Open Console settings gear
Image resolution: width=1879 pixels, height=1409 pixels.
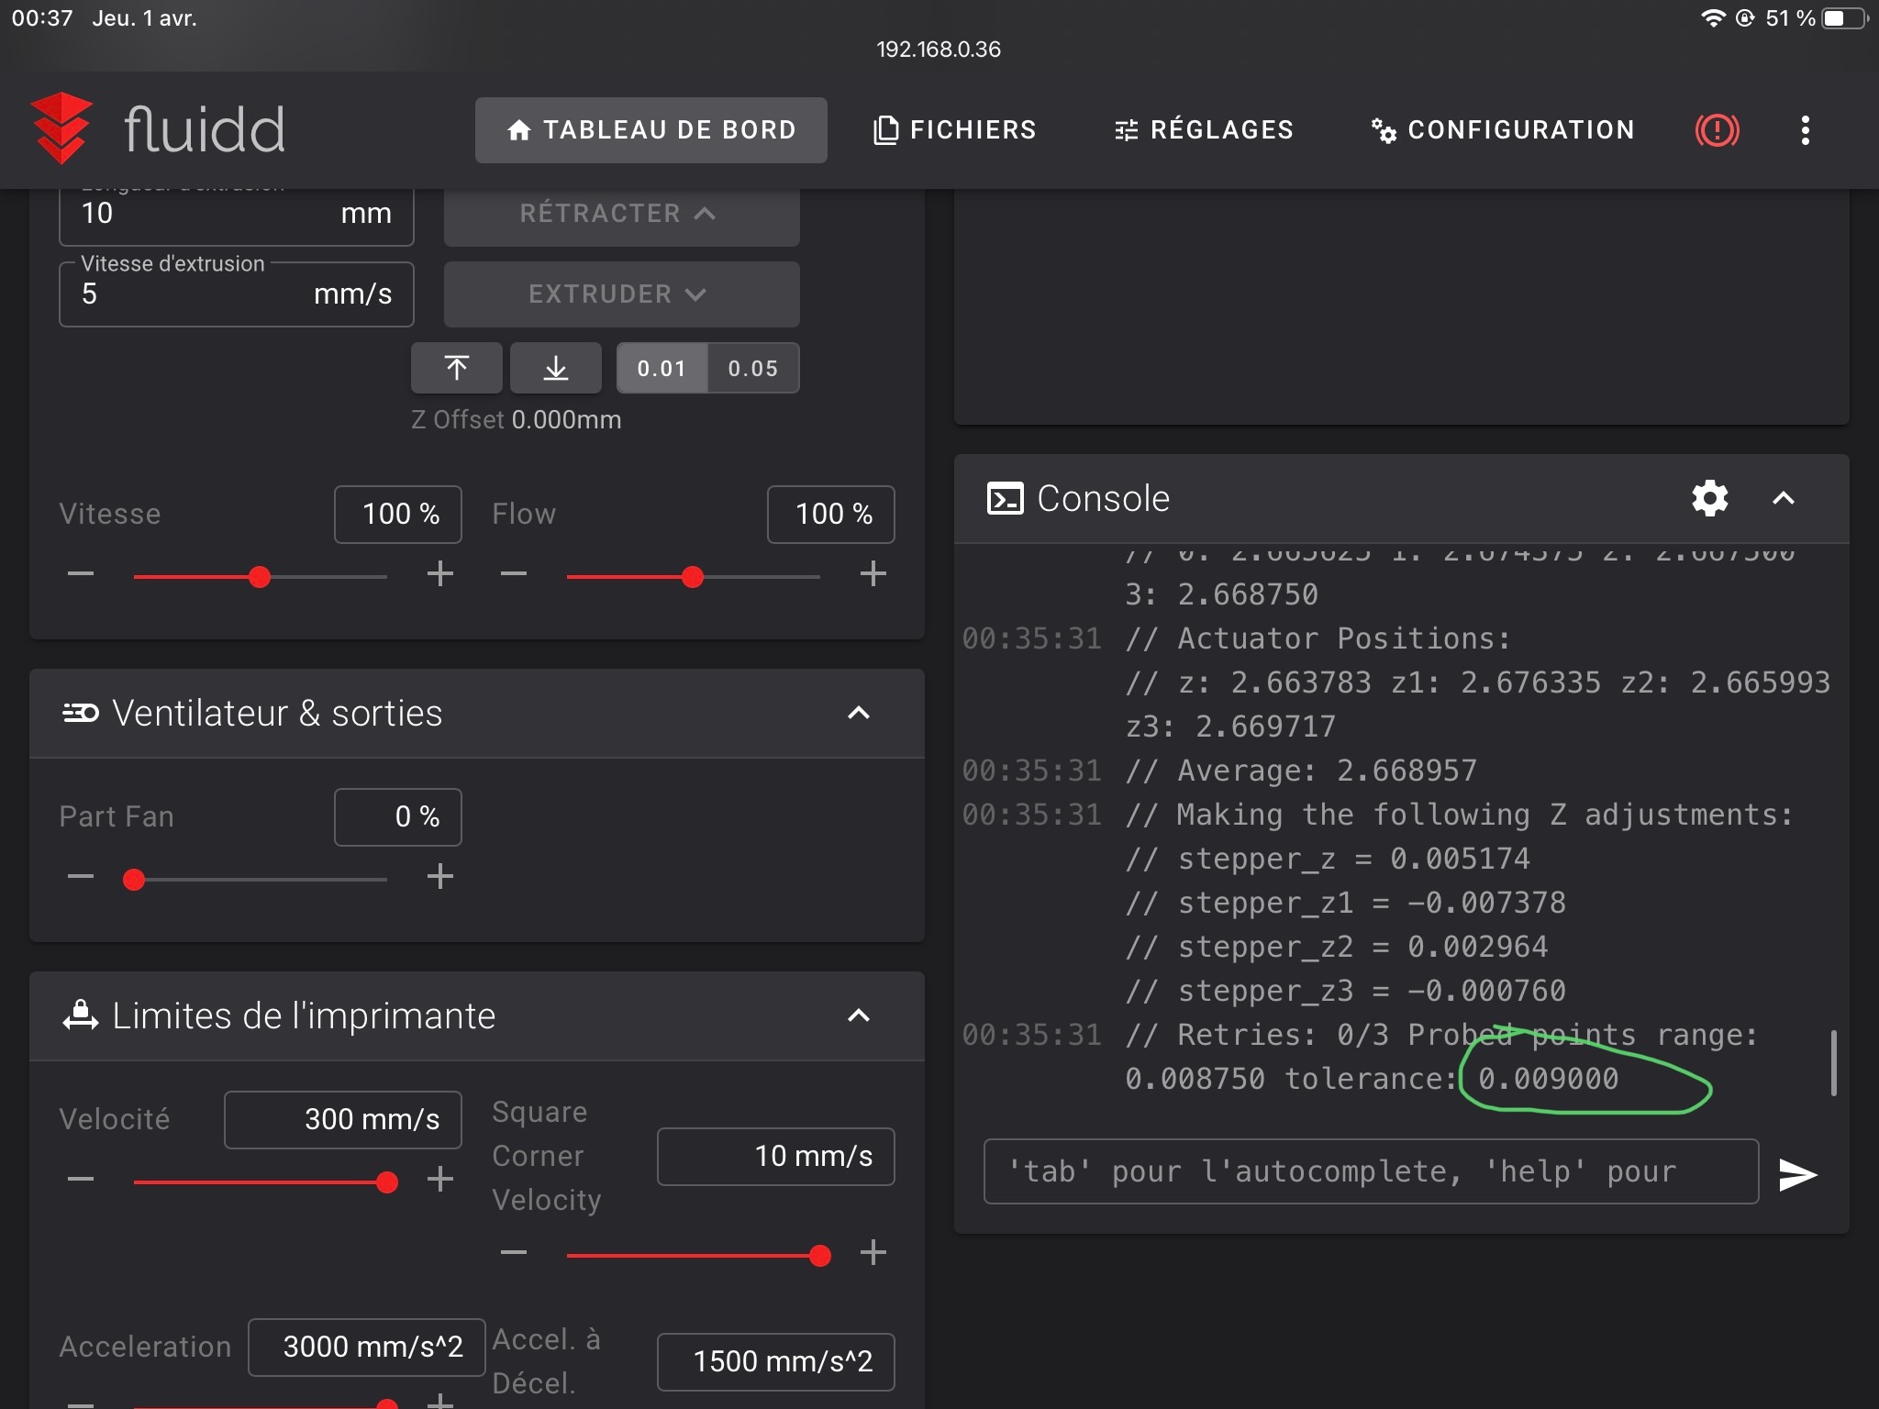pyautogui.click(x=1709, y=498)
